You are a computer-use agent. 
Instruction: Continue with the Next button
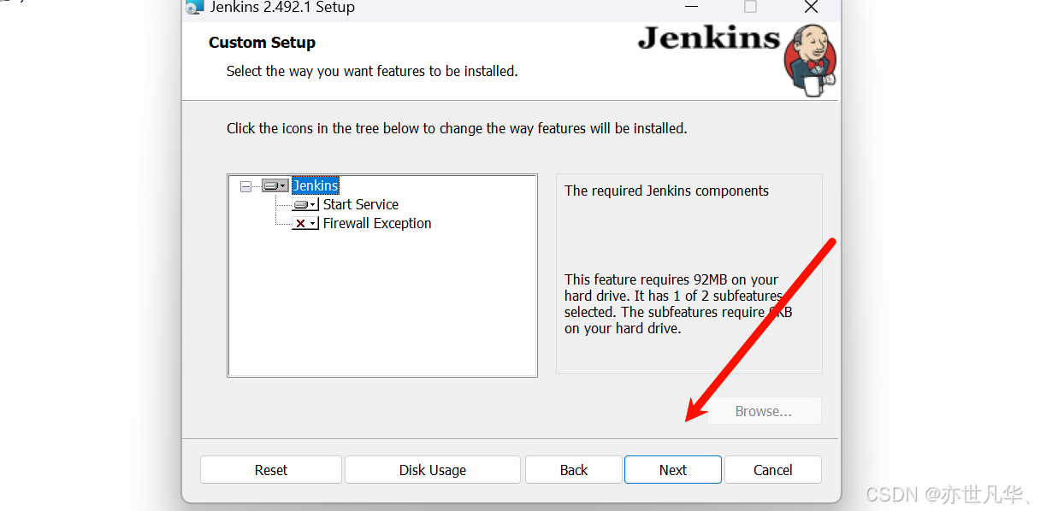click(673, 470)
